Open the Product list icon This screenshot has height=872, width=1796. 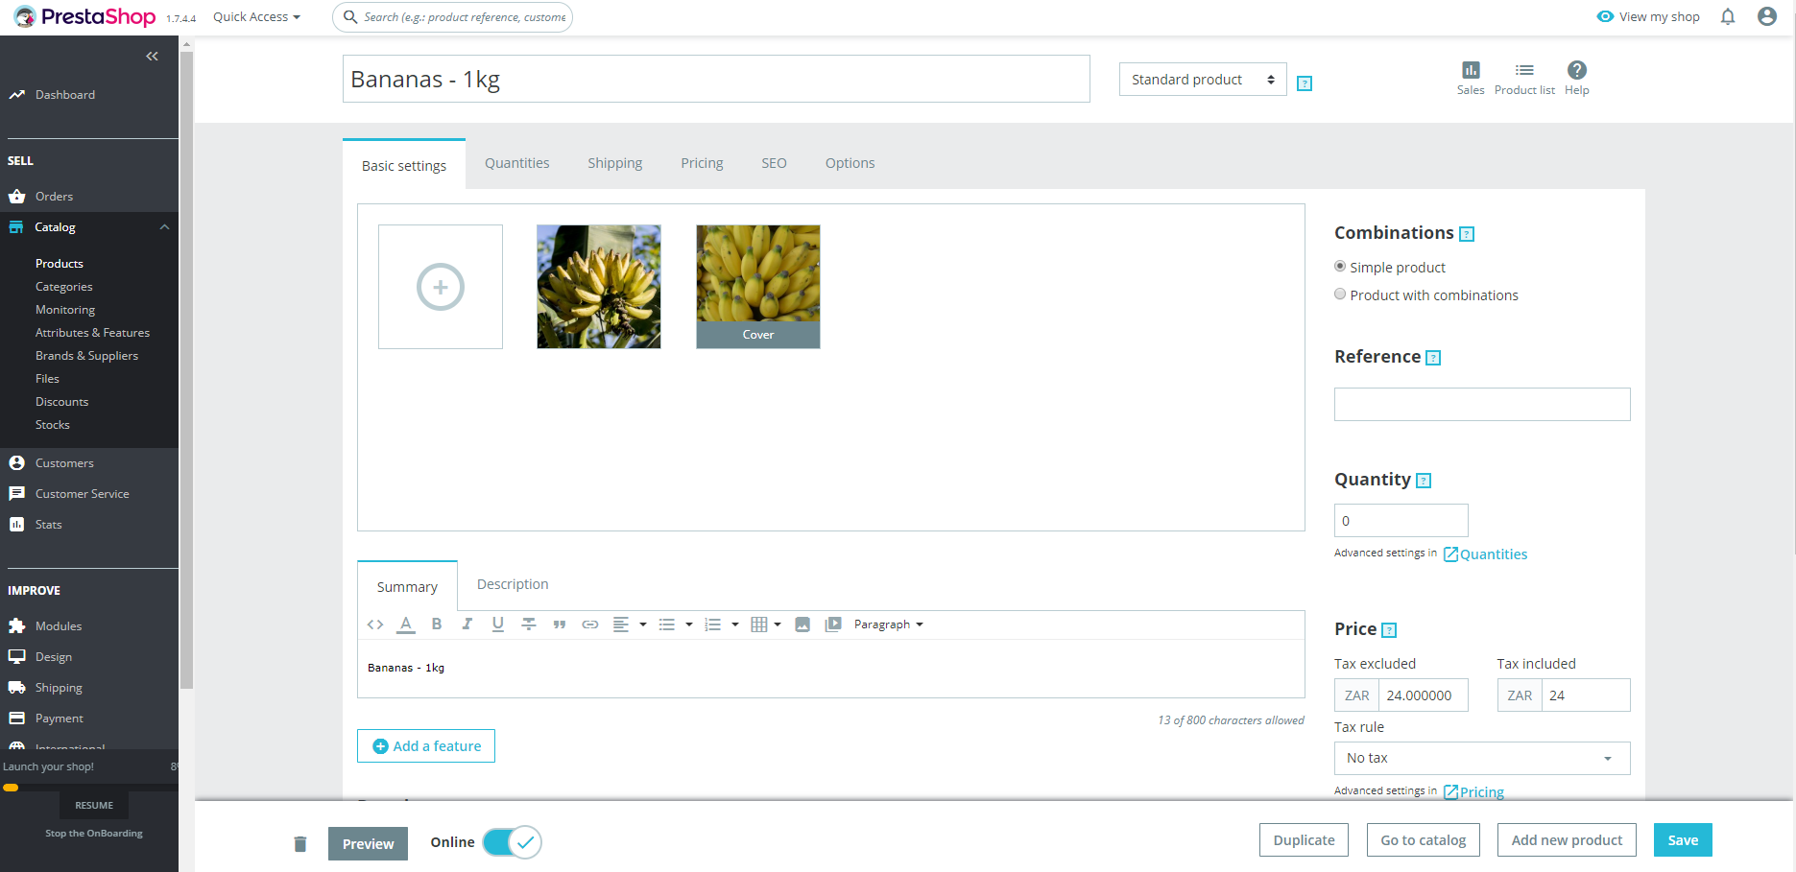tap(1524, 70)
